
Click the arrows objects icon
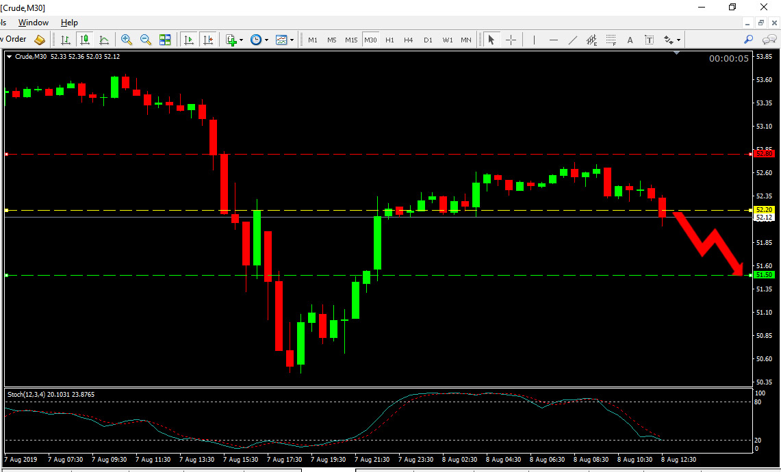pos(669,40)
